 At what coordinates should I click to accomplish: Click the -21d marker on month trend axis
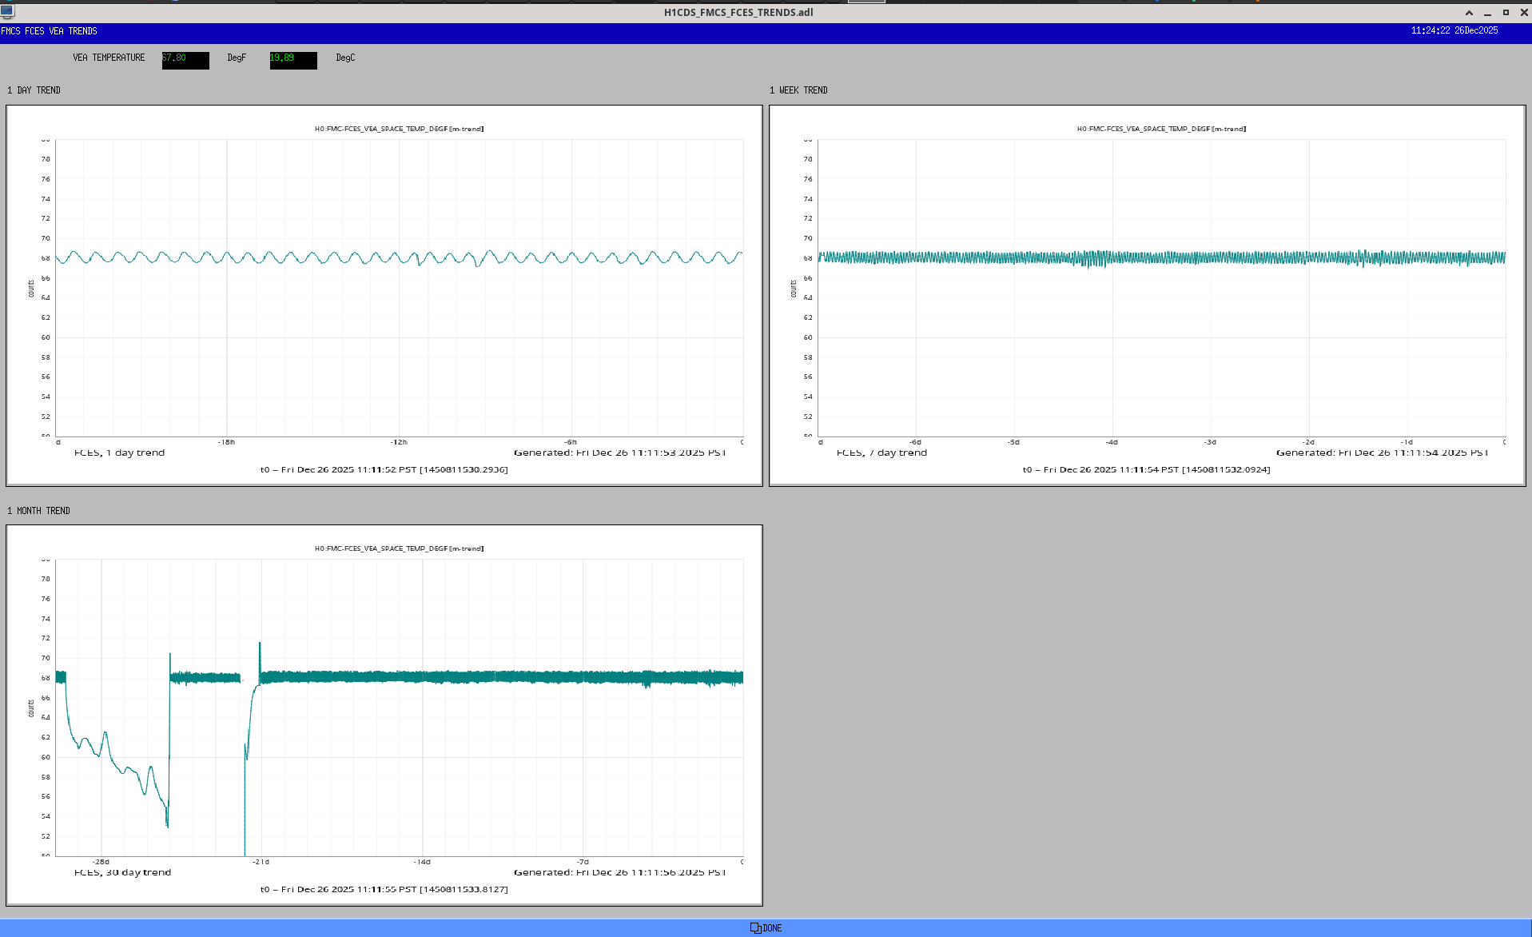point(261,862)
